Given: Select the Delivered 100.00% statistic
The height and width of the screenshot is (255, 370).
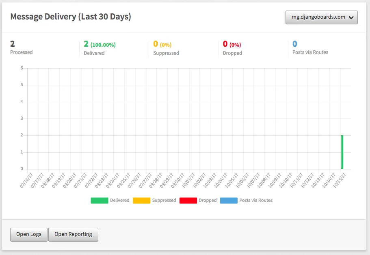Looking at the screenshot, I should pyautogui.click(x=100, y=48).
